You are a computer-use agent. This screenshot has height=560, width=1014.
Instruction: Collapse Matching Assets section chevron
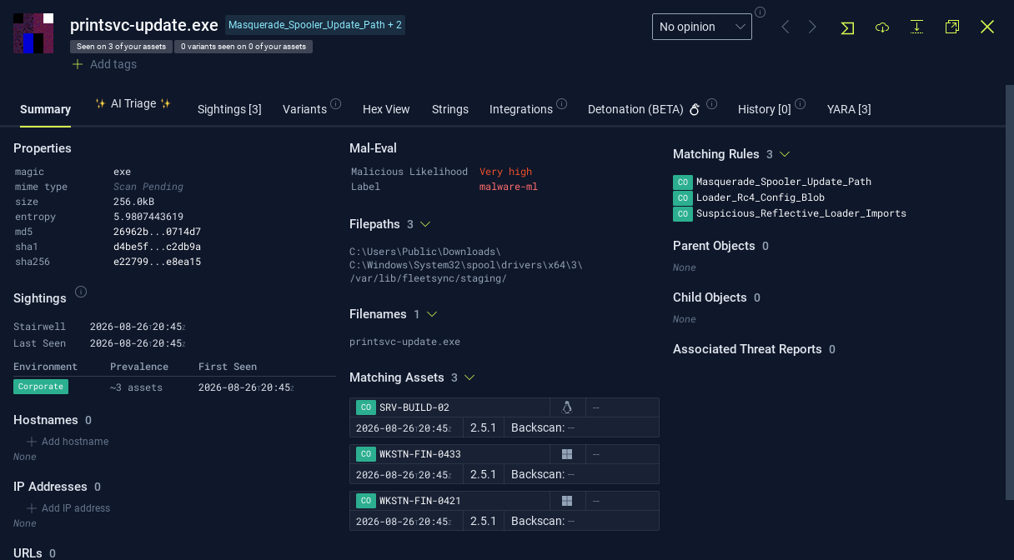click(469, 377)
